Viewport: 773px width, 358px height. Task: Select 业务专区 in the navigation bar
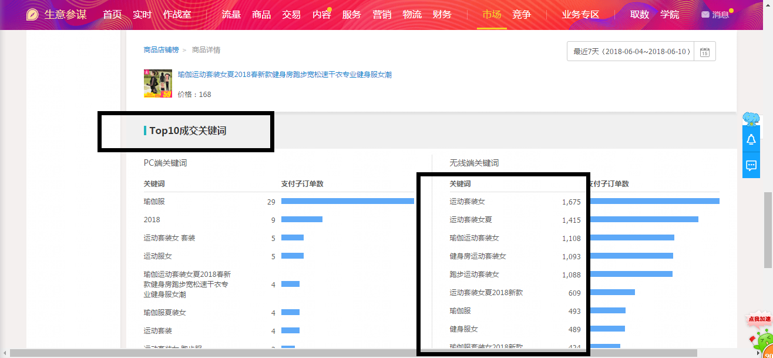[x=580, y=15]
